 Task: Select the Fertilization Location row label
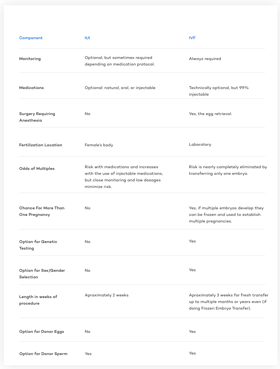pos(41,145)
